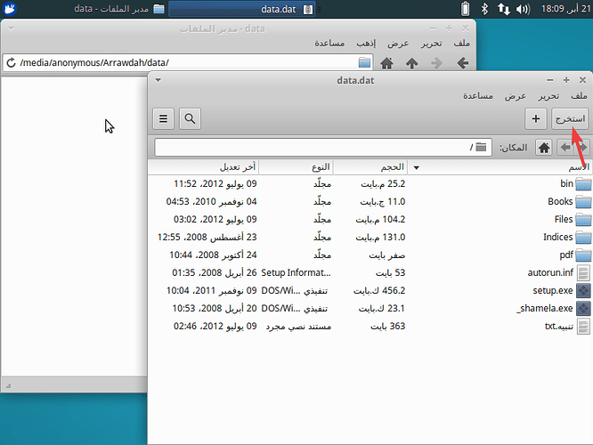Go to archive home location icon
The height and width of the screenshot is (445, 593).
pos(541,147)
